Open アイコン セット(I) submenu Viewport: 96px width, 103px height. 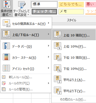(26, 68)
